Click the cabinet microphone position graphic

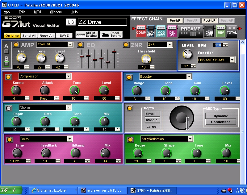(182, 118)
